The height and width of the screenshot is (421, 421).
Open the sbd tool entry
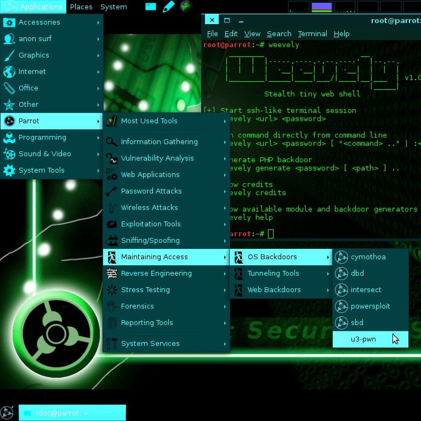tap(357, 322)
